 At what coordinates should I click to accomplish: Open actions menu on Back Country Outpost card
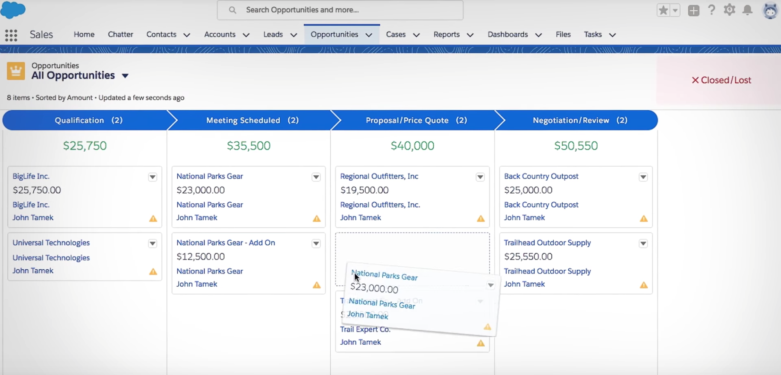tap(643, 177)
